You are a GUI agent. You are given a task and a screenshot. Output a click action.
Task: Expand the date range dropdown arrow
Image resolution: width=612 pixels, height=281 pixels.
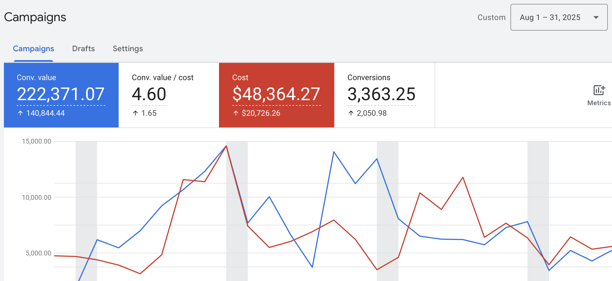click(596, 18)
